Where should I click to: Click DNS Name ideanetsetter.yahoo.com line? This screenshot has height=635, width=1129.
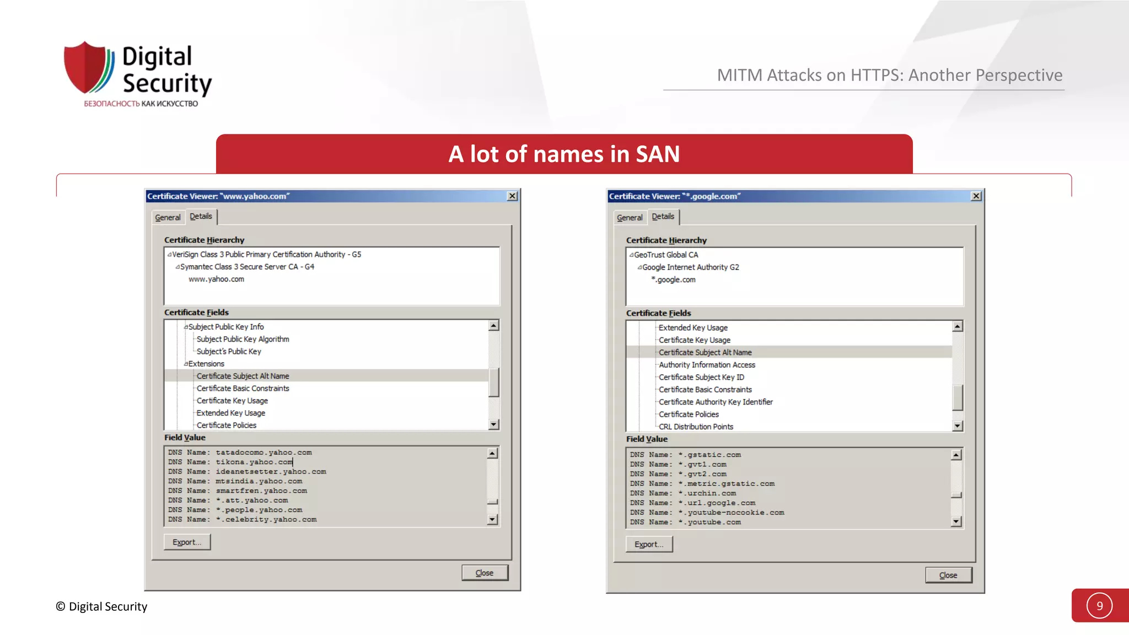point(247,472)
